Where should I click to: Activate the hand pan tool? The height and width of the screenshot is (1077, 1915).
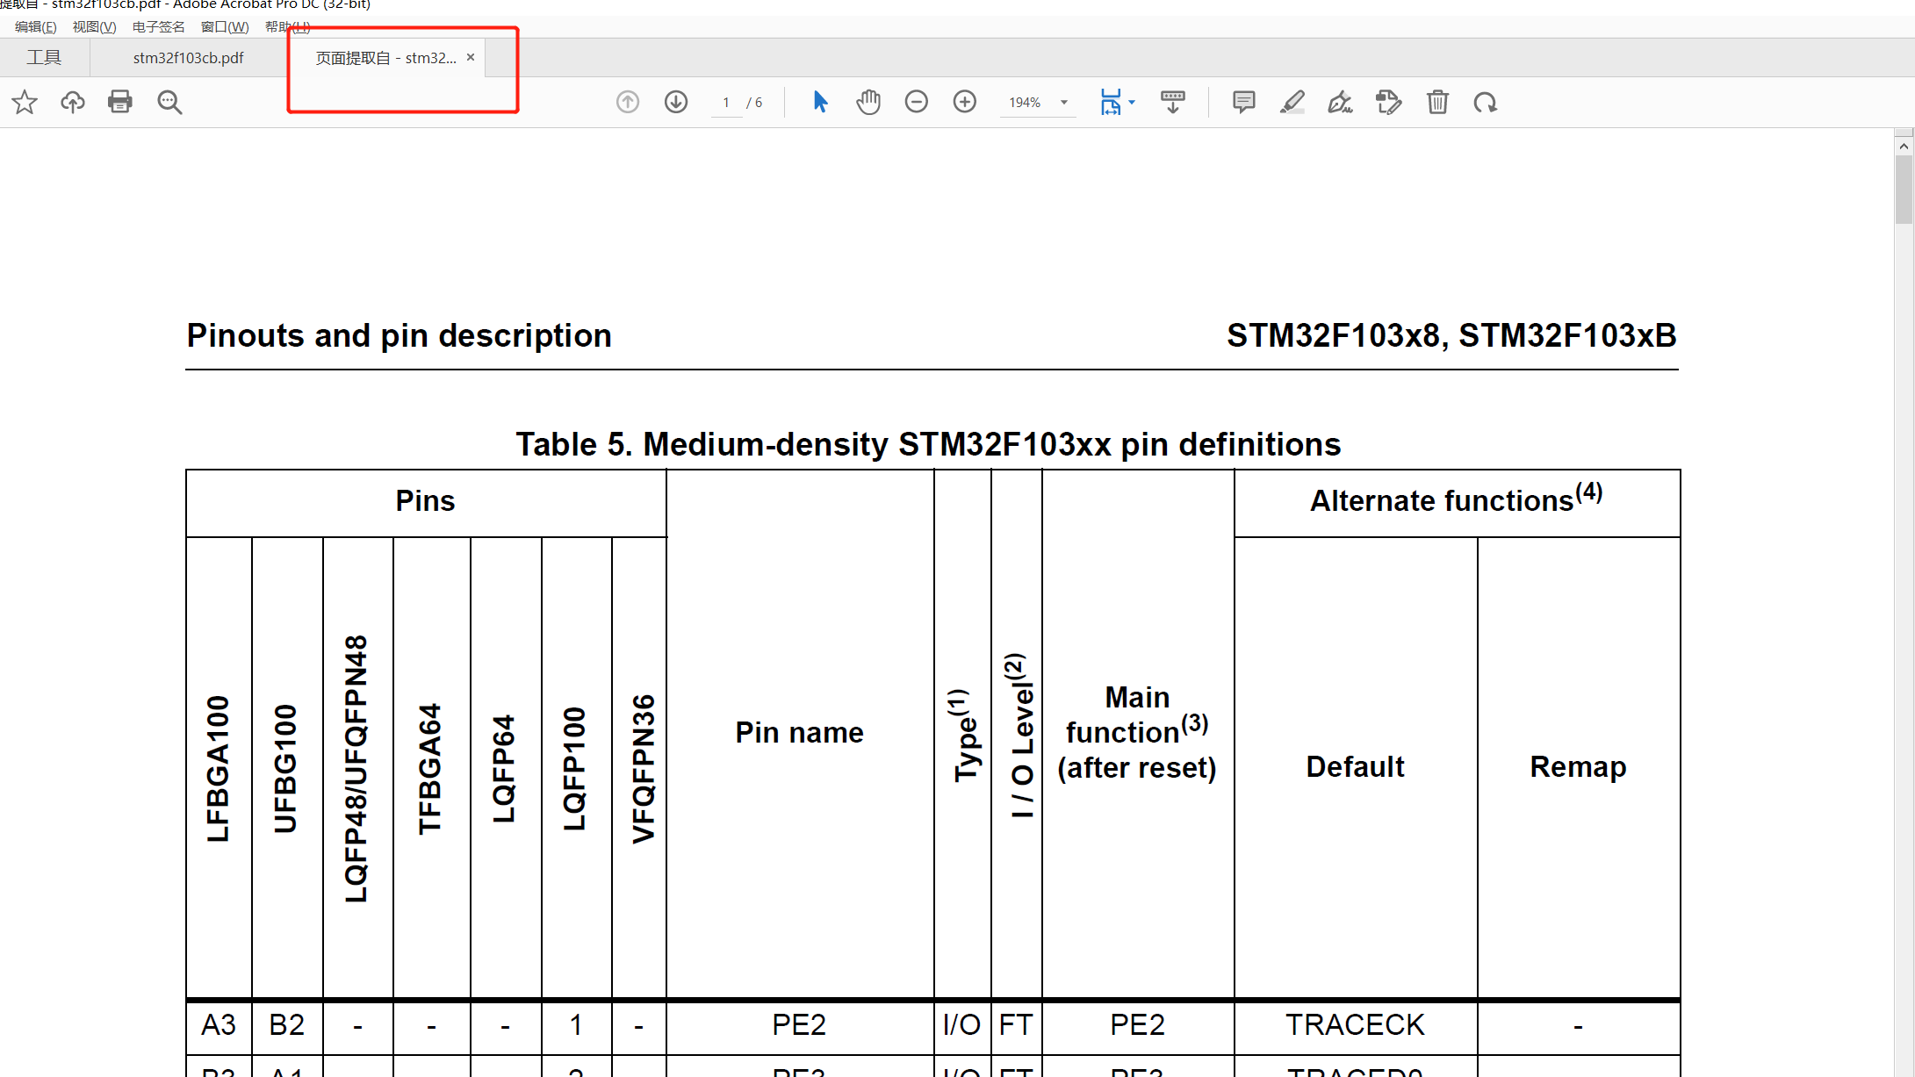[868, 103]
